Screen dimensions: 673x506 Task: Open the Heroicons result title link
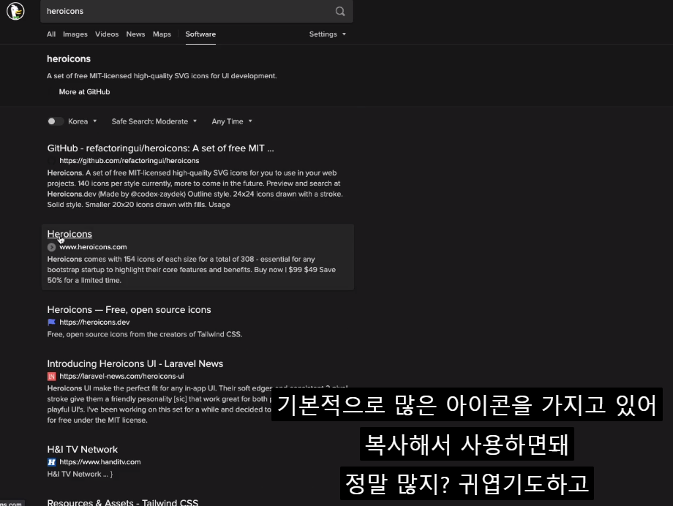[x=69, y=234]
